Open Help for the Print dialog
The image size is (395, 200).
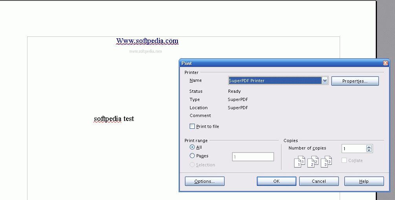coord(364,181)
